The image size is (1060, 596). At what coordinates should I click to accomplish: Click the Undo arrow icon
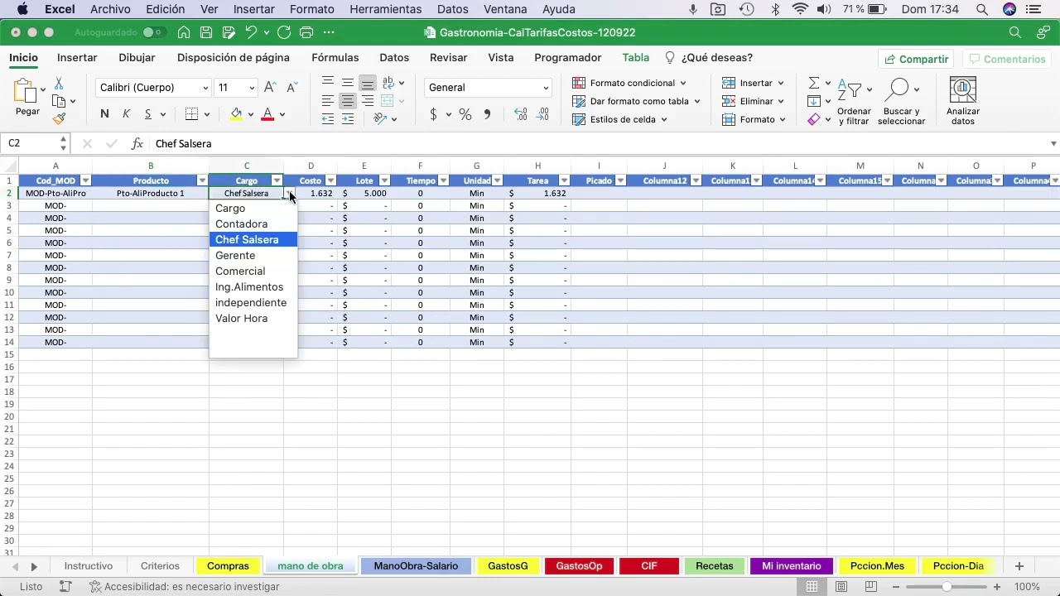251,32
